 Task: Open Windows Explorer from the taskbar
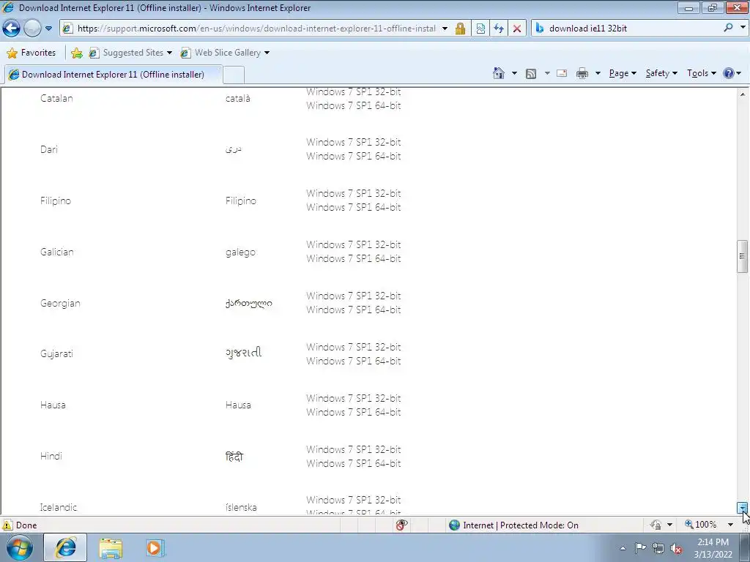pyautogui.click(x=111, y=547)
